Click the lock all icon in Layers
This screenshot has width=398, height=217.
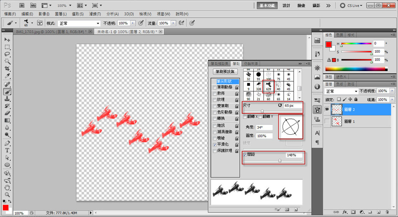356,99
